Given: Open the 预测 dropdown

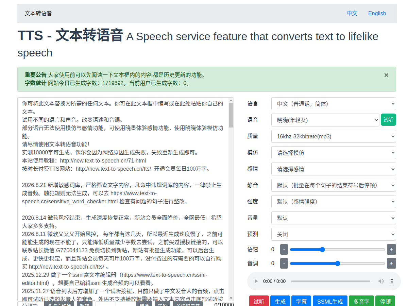Looking at the screenshot, I should point(334,234).
